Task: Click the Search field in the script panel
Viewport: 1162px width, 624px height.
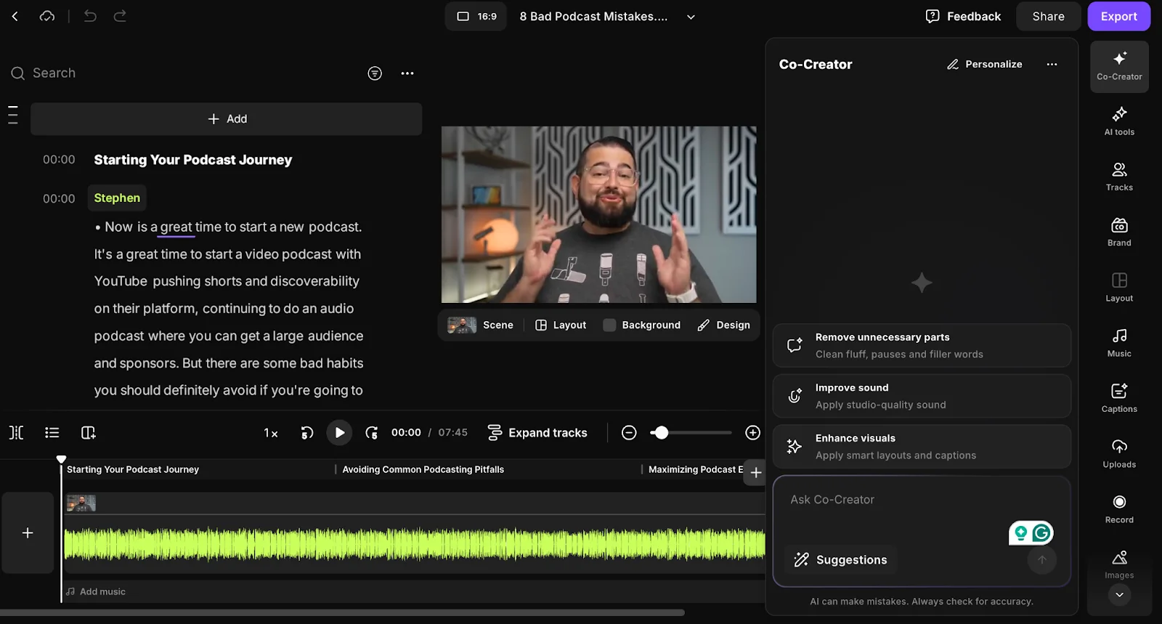Action: [182, 73]
